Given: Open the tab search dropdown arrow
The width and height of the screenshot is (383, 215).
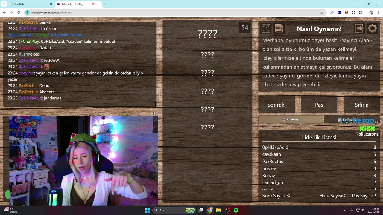Looking at the screenshot, I should point(4,4).
